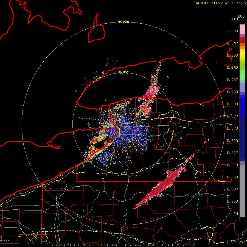Click the 0.520 color scale label
This screenshot has height=247, width=247.
tap(232, 141)
